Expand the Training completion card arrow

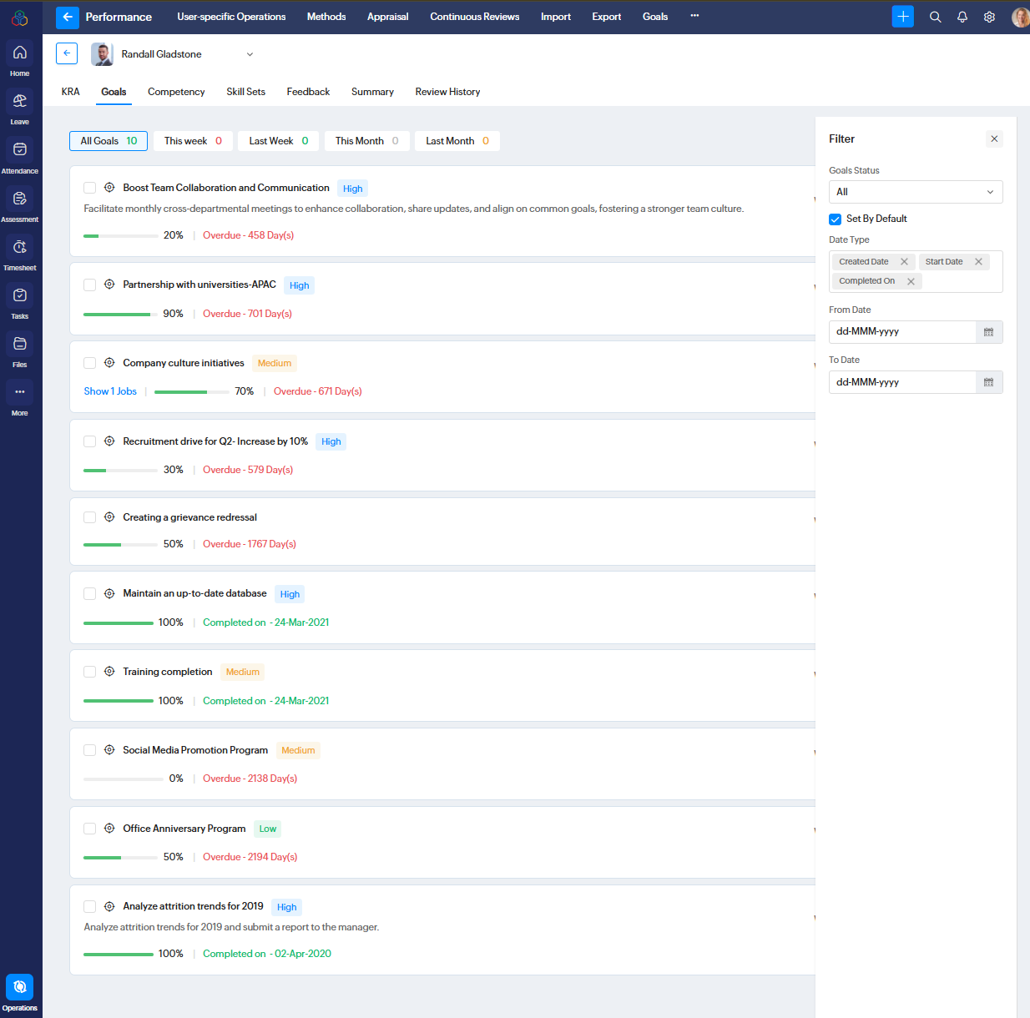click(x=814, y=673)
